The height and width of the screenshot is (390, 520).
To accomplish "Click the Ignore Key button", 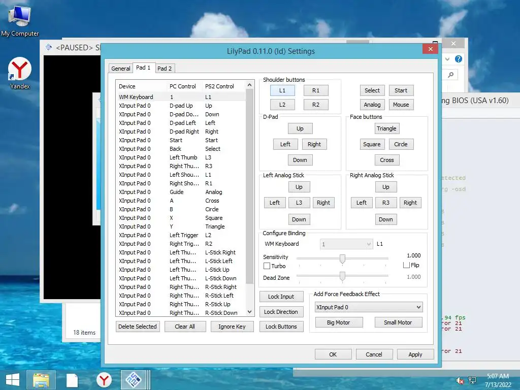I will click(x=232, y=327).
